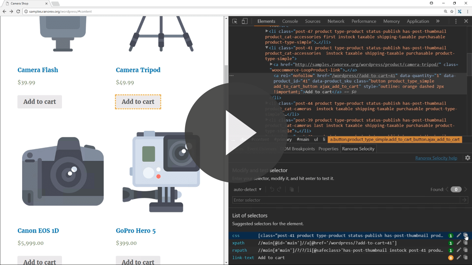The image size is (472, 265).
Task: Open the Memory tab
Action: point(391,21)
